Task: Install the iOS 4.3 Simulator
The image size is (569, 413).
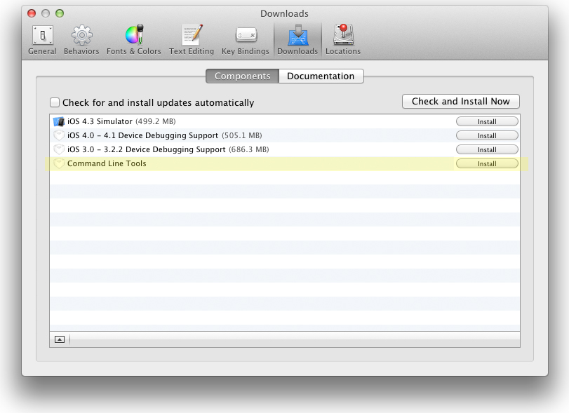Action: click(487, 121)
